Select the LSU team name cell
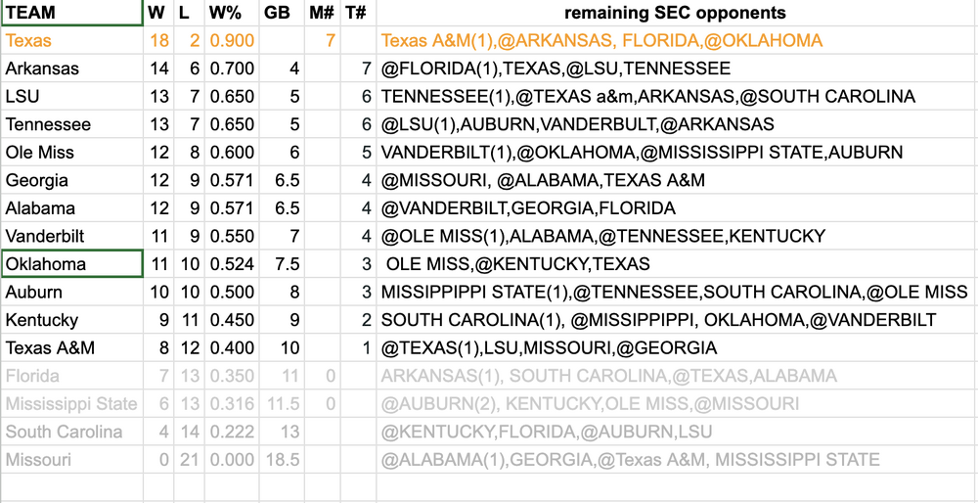 70,97
